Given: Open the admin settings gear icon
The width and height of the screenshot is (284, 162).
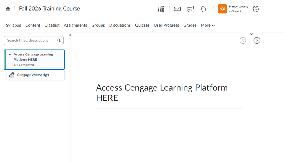Looking at the screenshot, I should coord(256,9).
